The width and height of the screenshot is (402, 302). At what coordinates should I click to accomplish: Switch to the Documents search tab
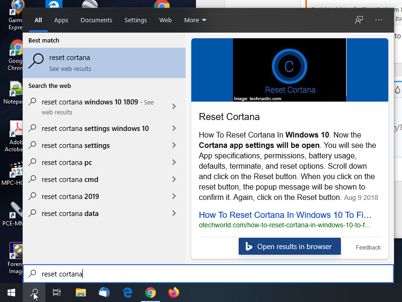click(x=96, y=20)
